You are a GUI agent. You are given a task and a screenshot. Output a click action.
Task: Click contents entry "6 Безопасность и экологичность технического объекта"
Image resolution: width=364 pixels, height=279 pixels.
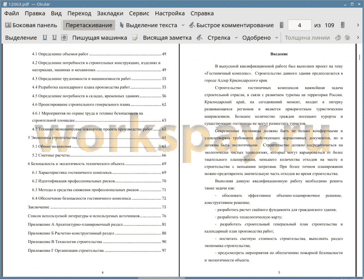pyautogui.click(x=97, y=164)
